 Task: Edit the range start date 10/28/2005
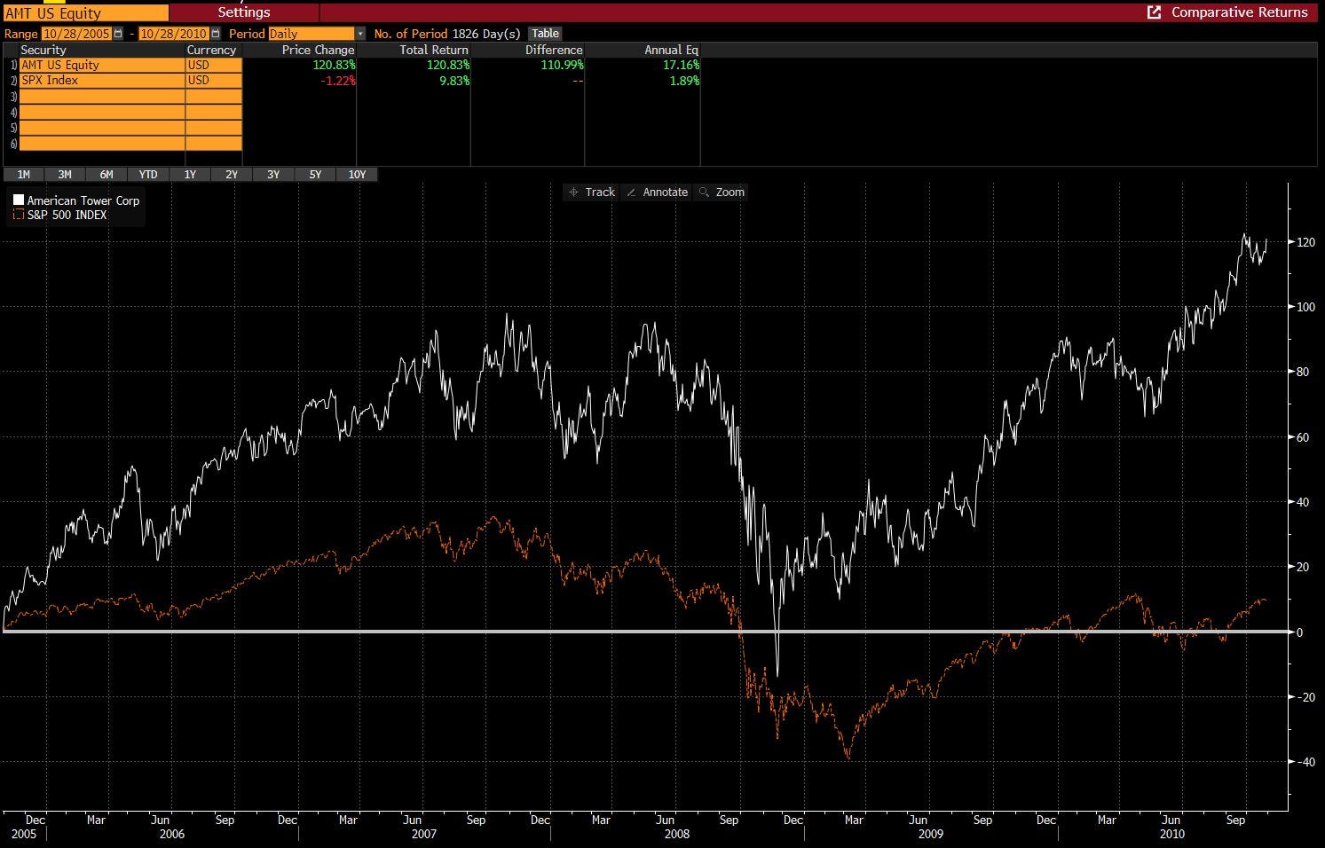[77, 34]
